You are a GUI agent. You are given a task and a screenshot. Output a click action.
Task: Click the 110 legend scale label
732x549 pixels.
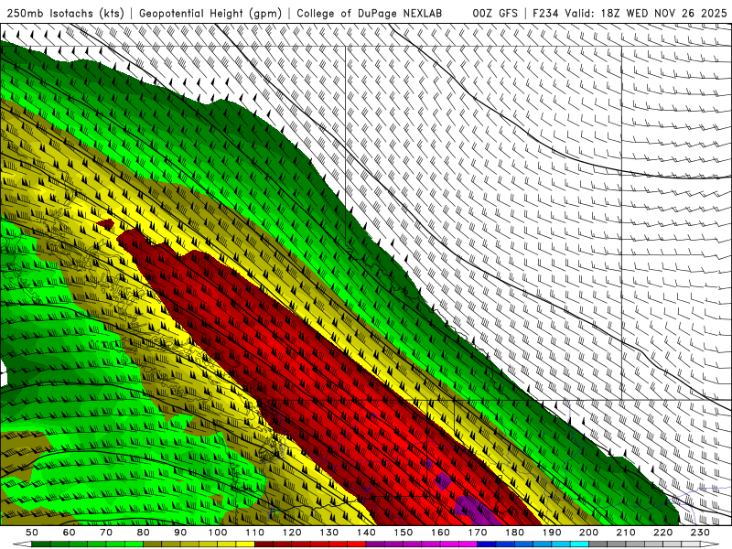click(255, 533)
